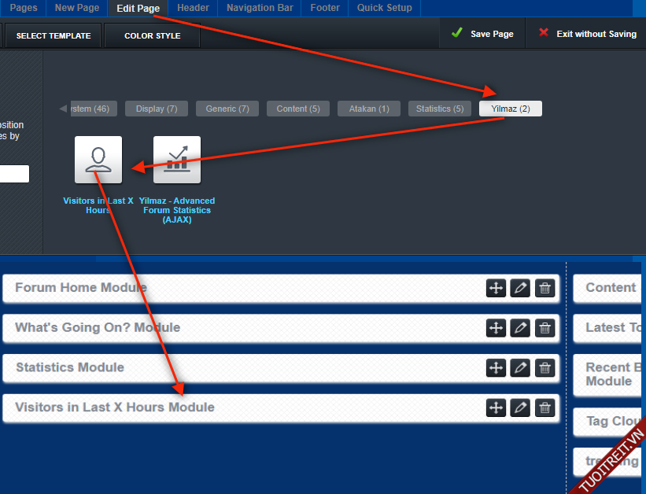This screenshot has height=494, width=646.
Task: Click the Advanced Forum Statistics chart icon
Action: pyautogui.click(x=177, y=160)
